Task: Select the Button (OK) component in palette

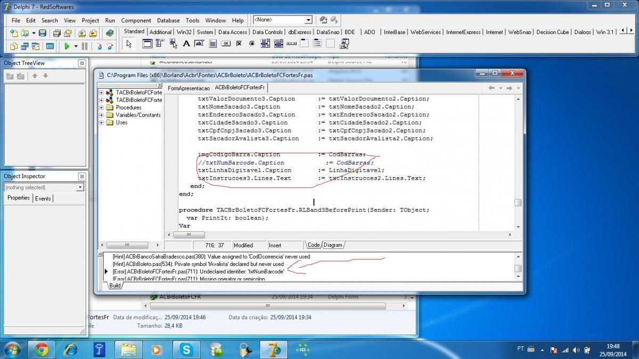Action: click(226, 44)
